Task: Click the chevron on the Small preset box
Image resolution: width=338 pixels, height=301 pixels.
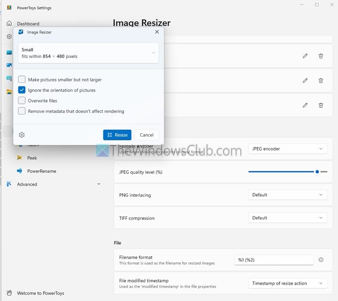Action: [x=154, y=53]
